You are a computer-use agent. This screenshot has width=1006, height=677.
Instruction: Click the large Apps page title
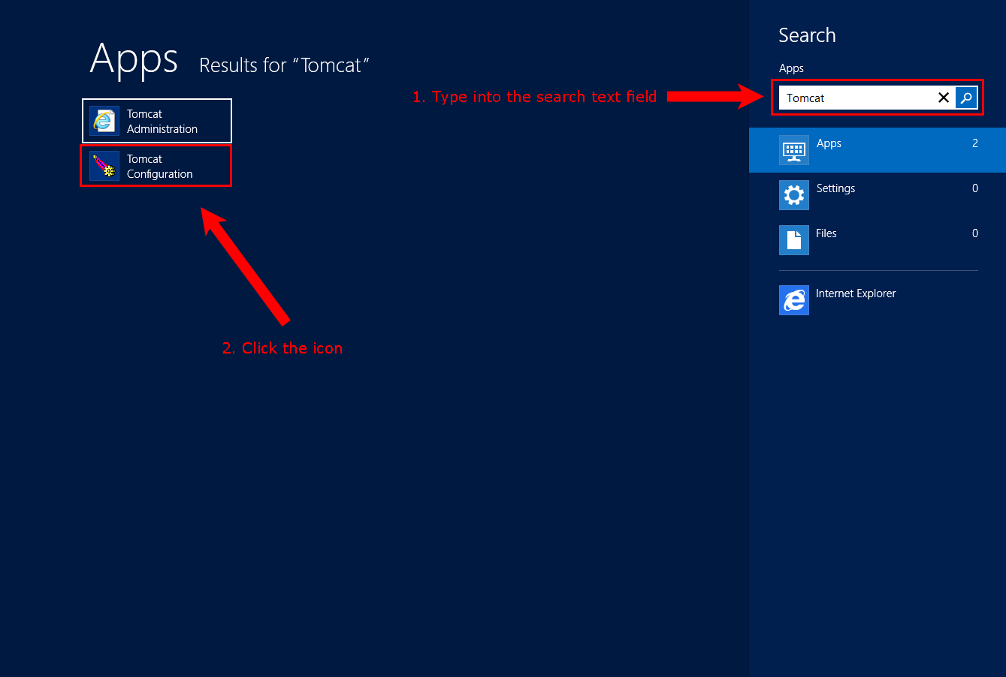click(x=134, y=59)
